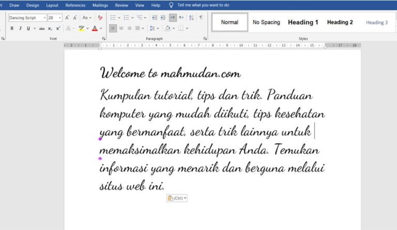Open the Design tab
397x230 pixels.
click(x=33, y=5)
